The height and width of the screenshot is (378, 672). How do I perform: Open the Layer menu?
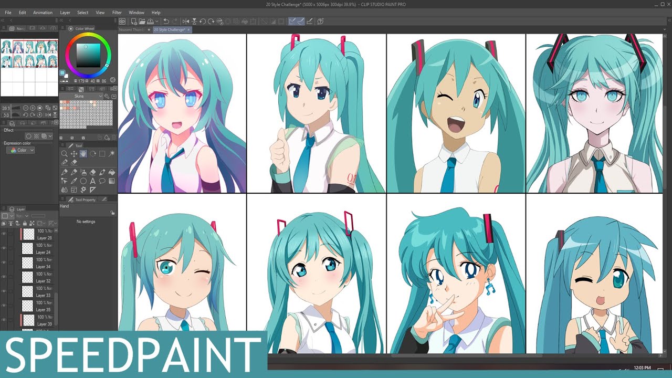pyautogui.click(x=65, y=12)
